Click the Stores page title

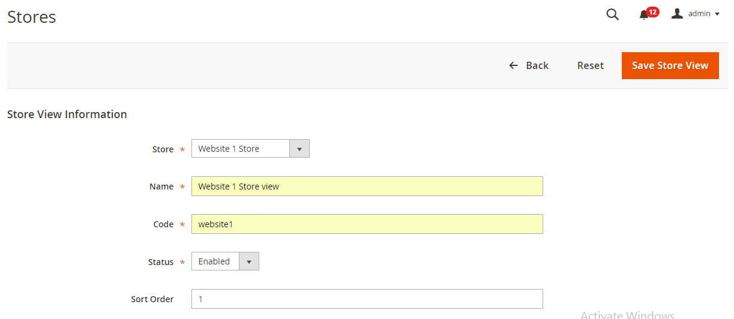coord(32,17)
